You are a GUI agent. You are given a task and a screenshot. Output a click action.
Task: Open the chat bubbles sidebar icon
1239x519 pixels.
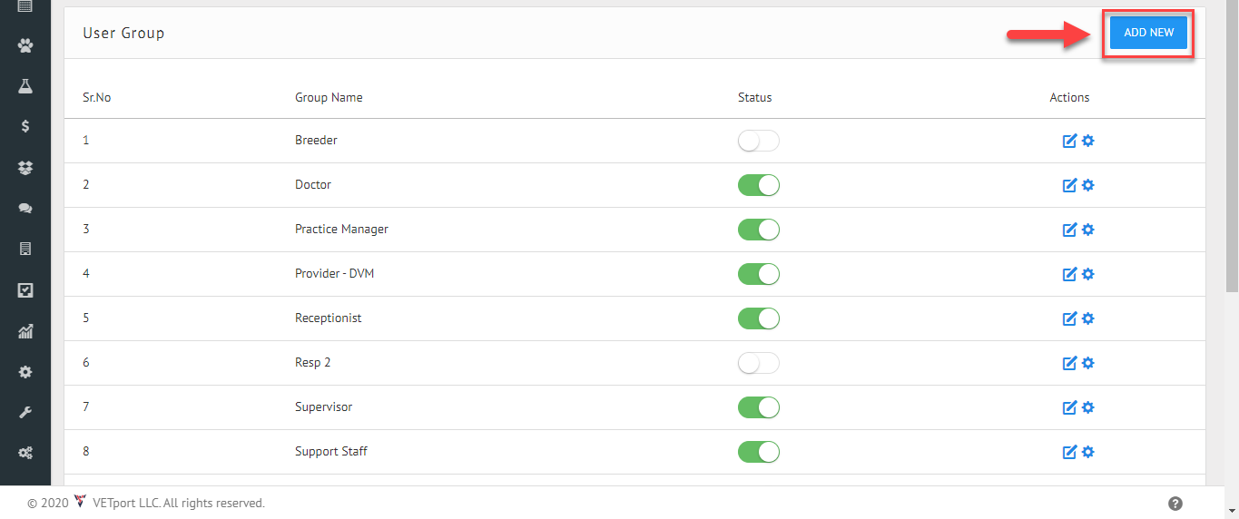pyautogui.click(x=25, y=209)
